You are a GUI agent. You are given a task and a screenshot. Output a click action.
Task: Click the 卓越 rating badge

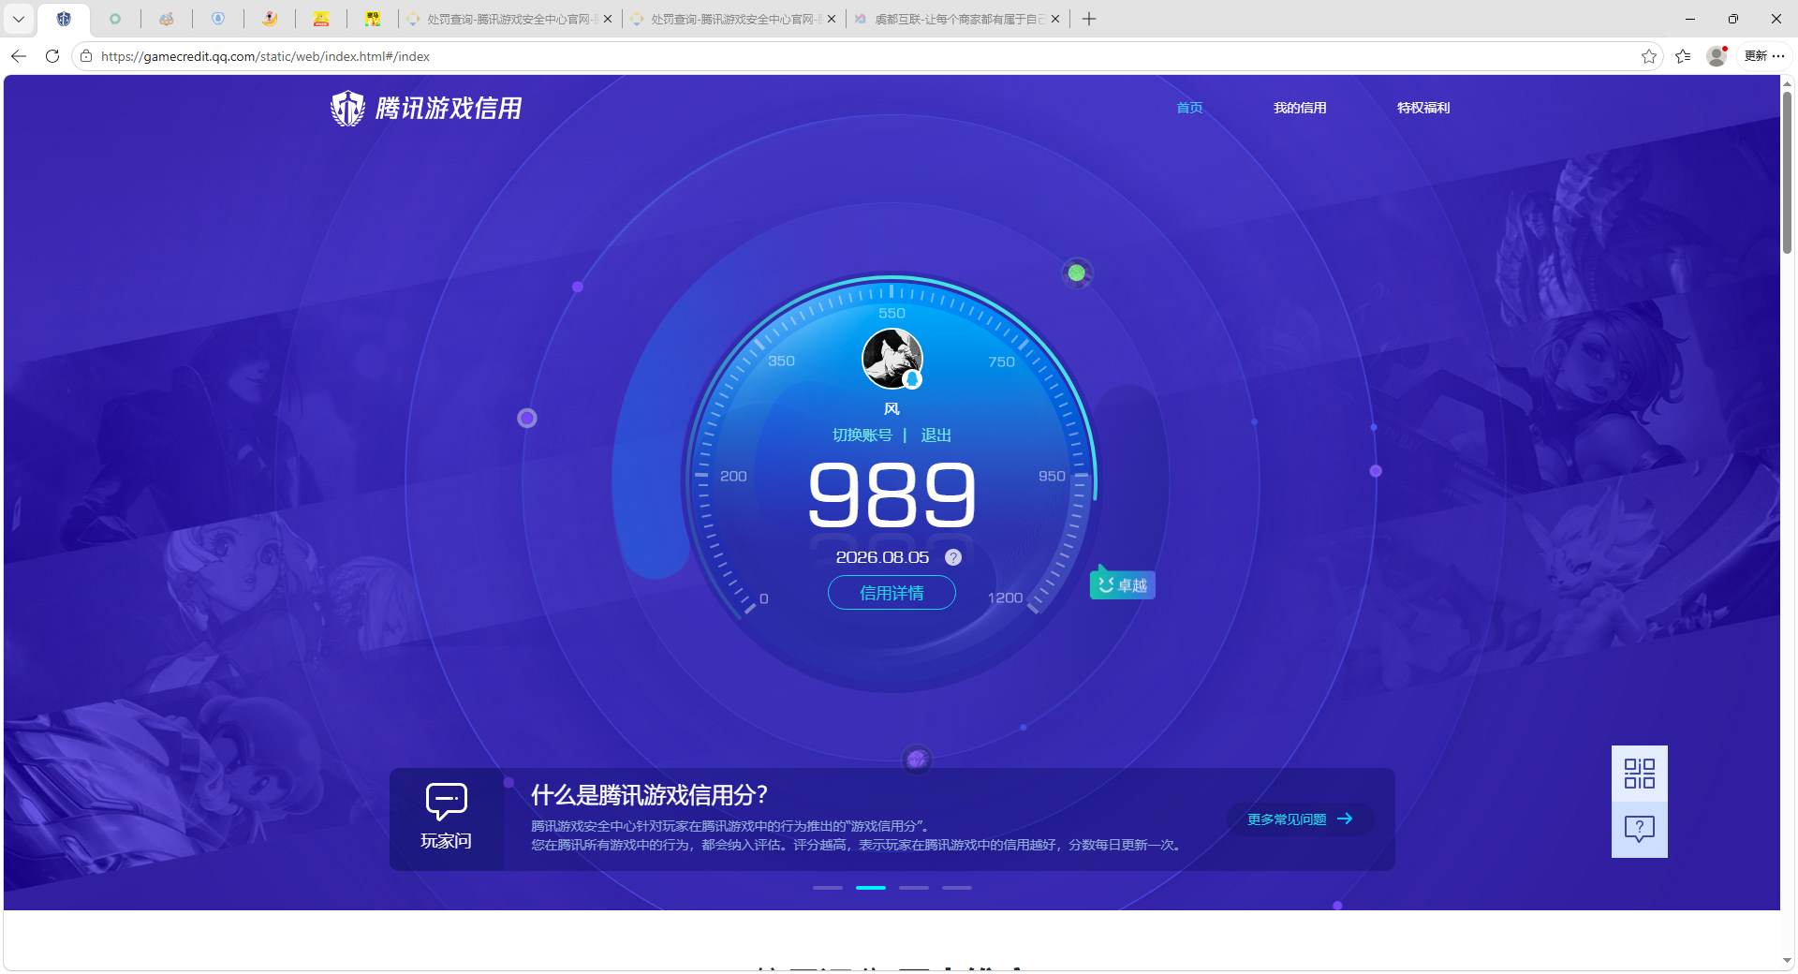click(x=1122, y=584)
